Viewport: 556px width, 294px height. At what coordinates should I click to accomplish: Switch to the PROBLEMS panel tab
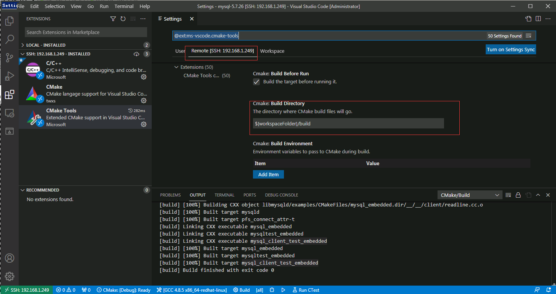click(170, 195)
